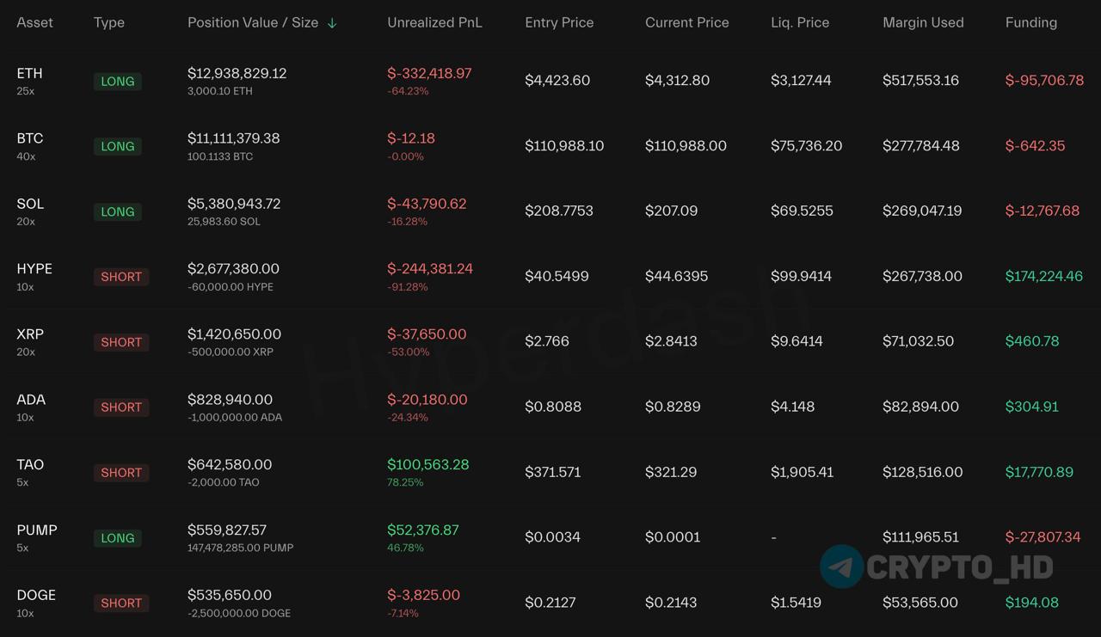This screenshot has width=1101, height=637.
Task: Click the sort arrow next to Position Value / Size
Action: 332,23
